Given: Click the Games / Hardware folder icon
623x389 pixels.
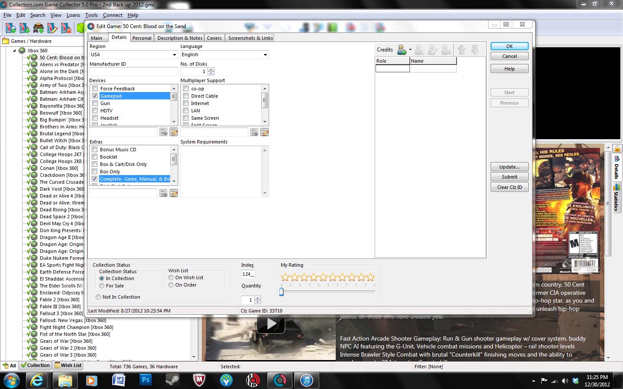Looking at the screenshot, I should (6, 41).
